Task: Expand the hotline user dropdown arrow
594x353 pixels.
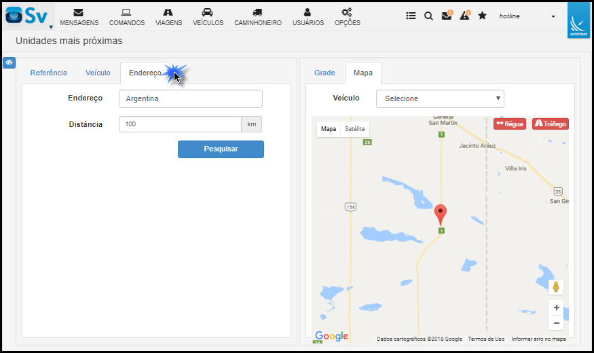Action: (553, 16)
